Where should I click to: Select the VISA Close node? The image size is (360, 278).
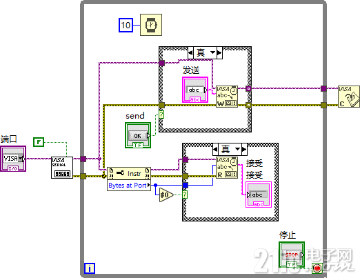coord(349,97)
